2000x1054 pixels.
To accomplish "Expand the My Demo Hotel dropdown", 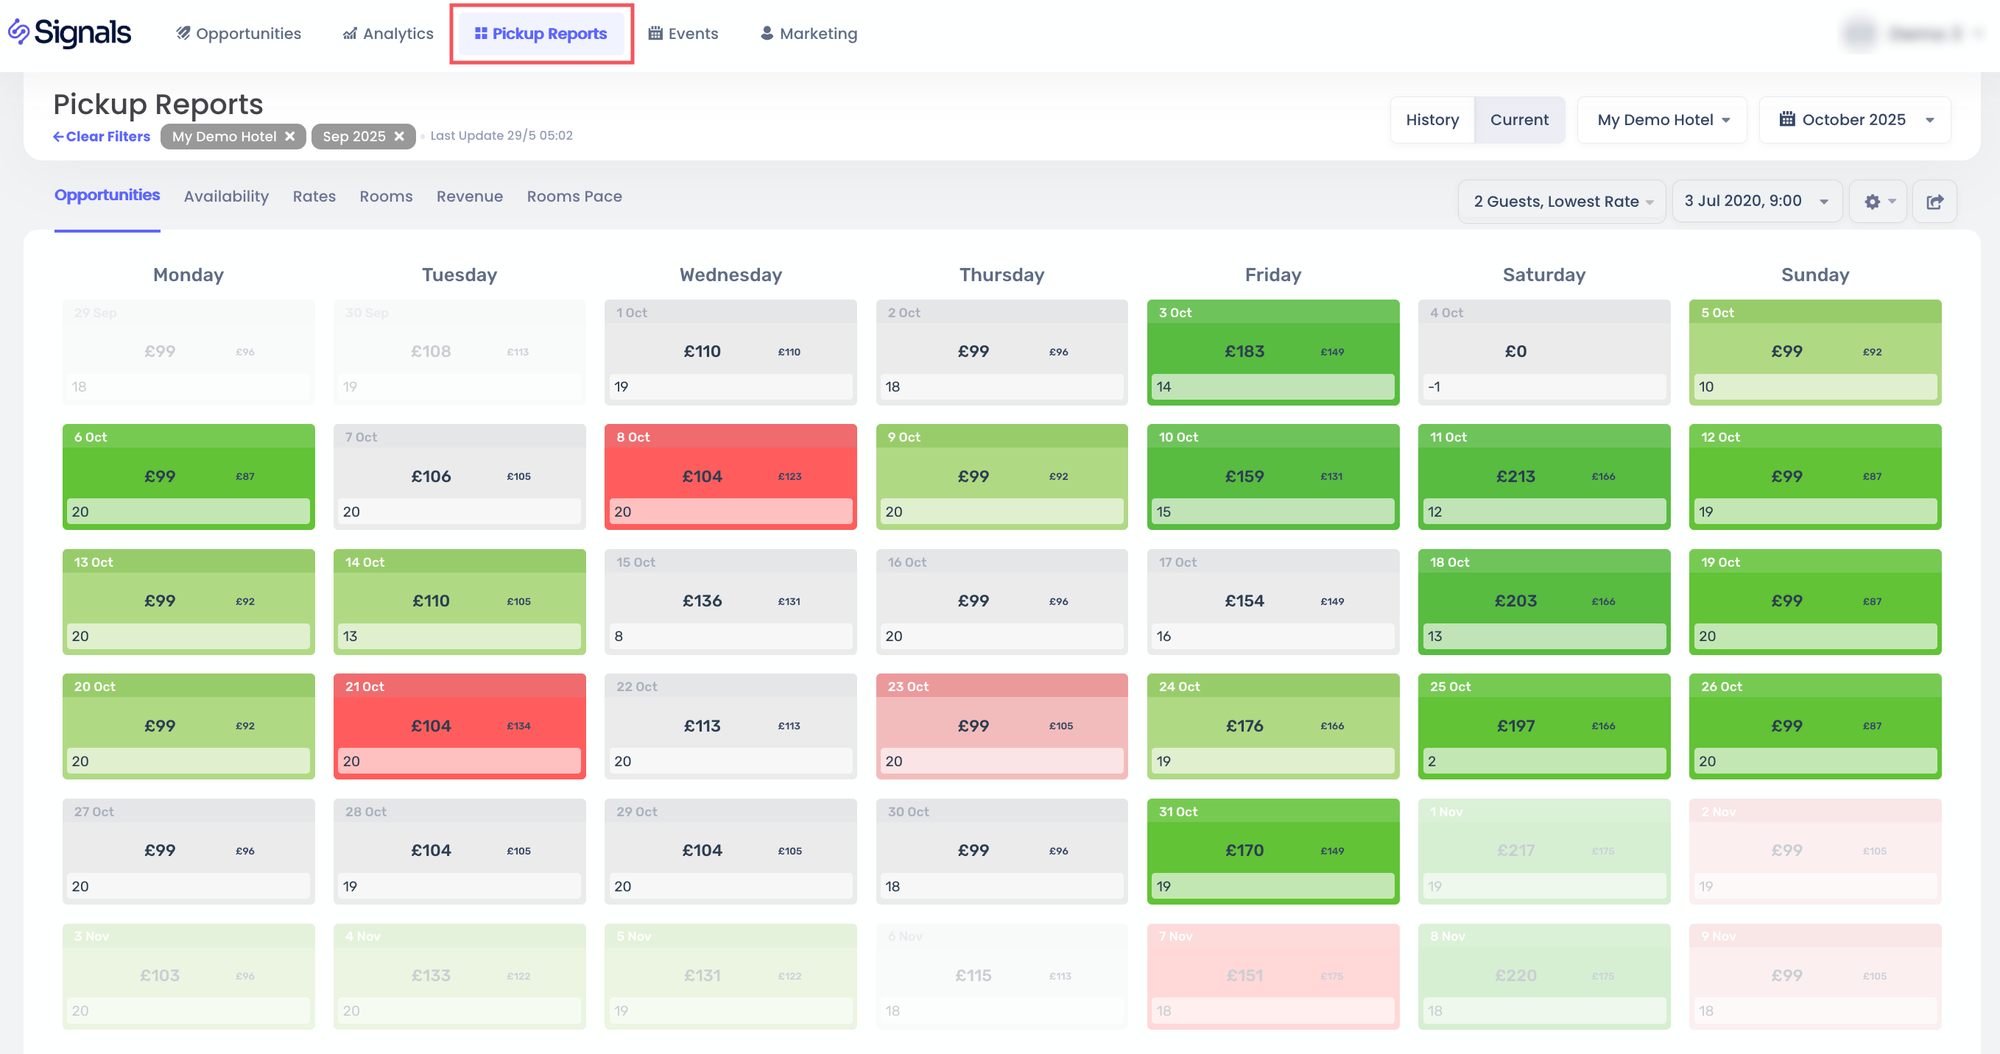I will [1662, 119].
